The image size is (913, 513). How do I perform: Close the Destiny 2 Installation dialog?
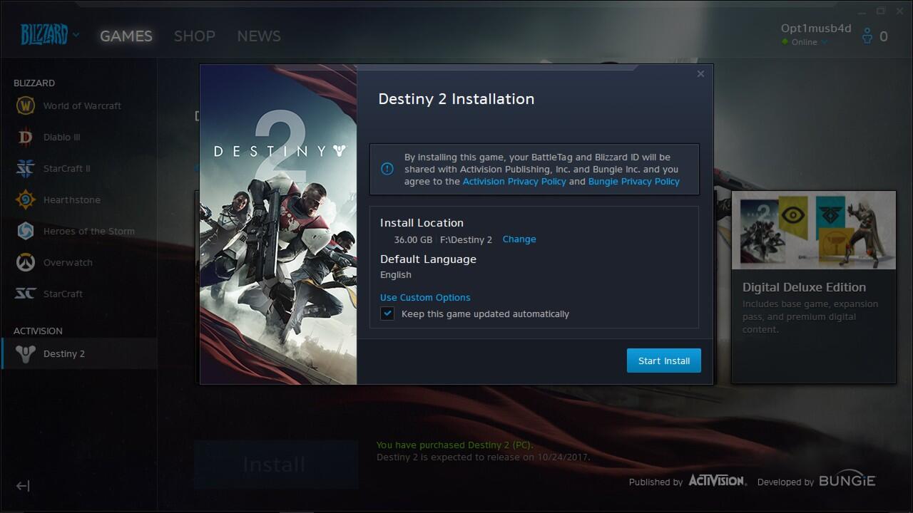click(x=700, y=73)
